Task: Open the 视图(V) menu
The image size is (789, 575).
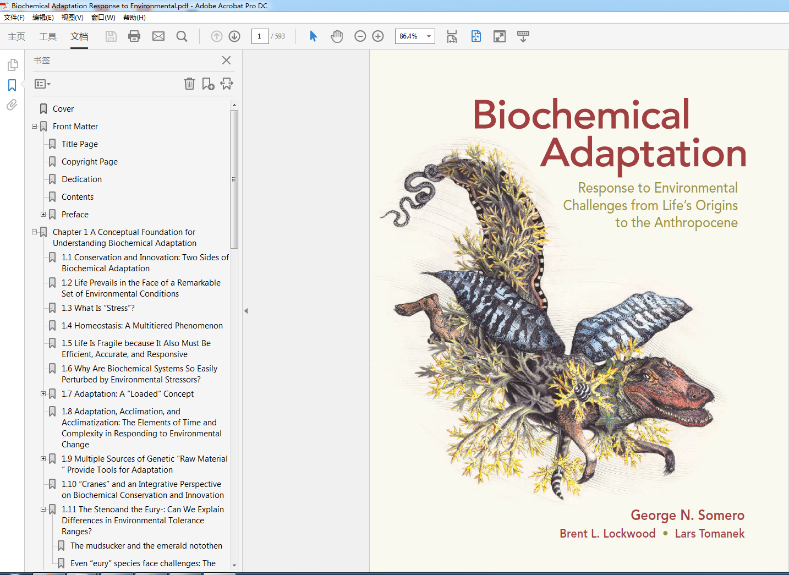Action: (x=72, y=18)
